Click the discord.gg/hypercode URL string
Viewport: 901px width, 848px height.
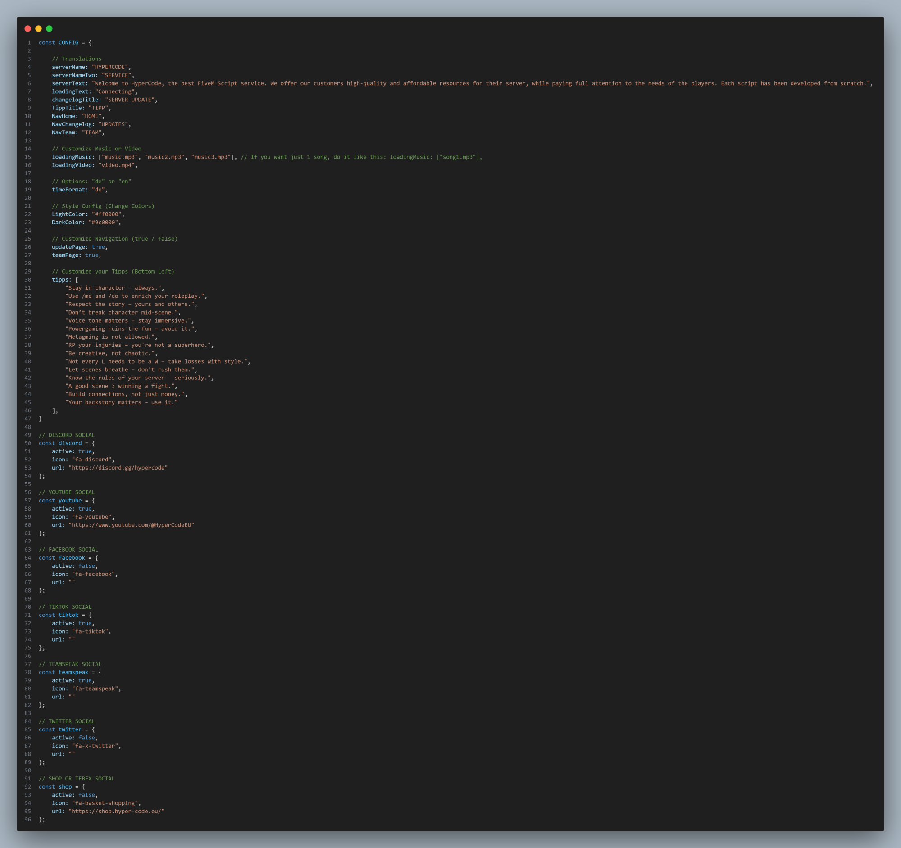tap(118, 468)
